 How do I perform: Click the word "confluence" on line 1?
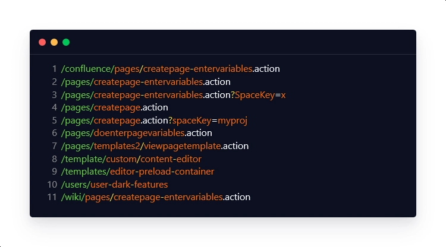[x=89, y=69]
